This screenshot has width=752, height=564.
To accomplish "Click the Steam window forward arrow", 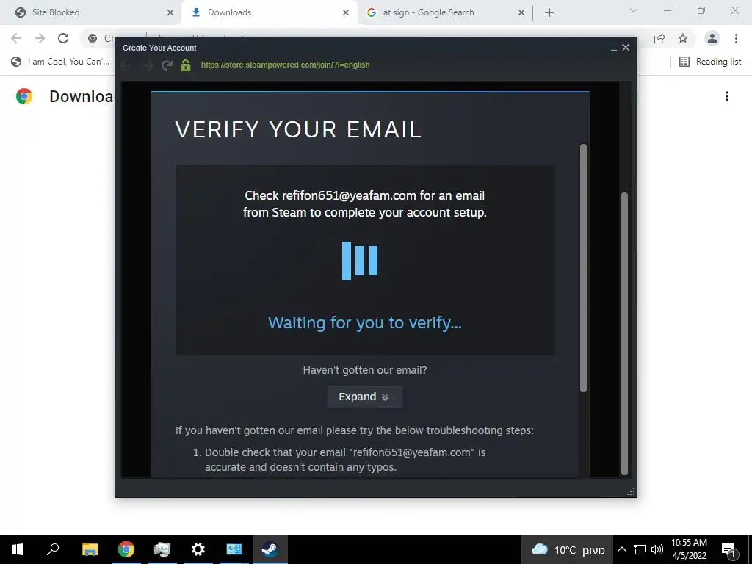I will (148, 65).
